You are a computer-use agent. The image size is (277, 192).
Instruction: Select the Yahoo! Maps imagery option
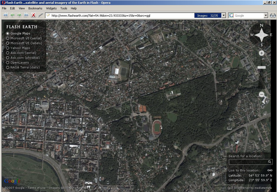(8, 48)
